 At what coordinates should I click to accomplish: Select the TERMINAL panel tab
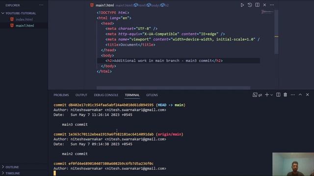[132, 95]
